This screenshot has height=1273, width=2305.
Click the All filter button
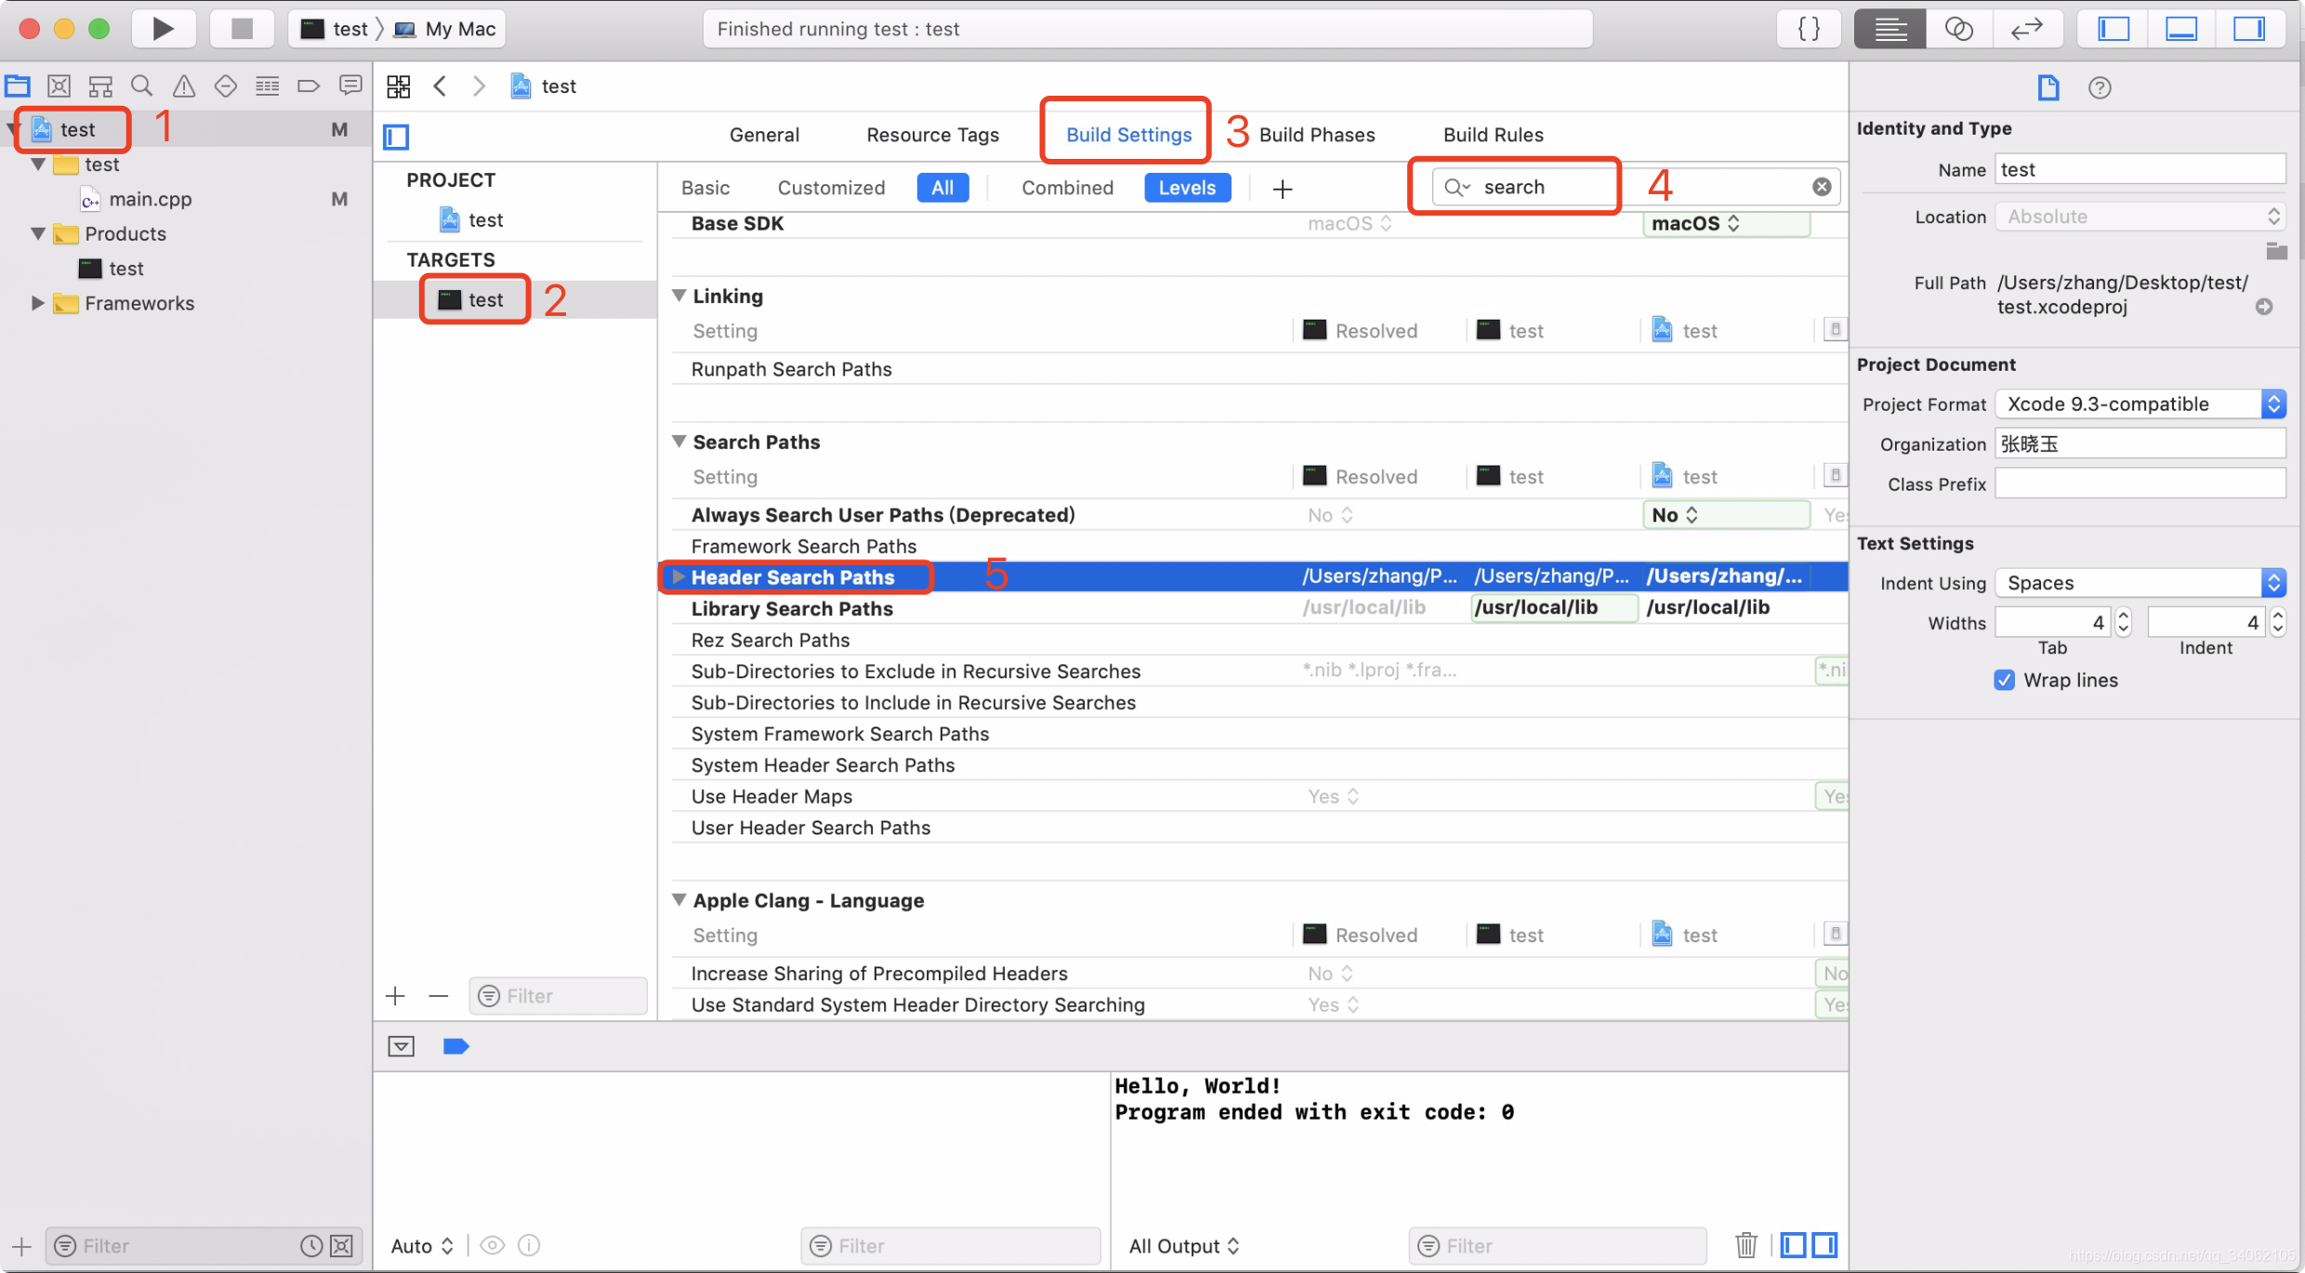942,187
